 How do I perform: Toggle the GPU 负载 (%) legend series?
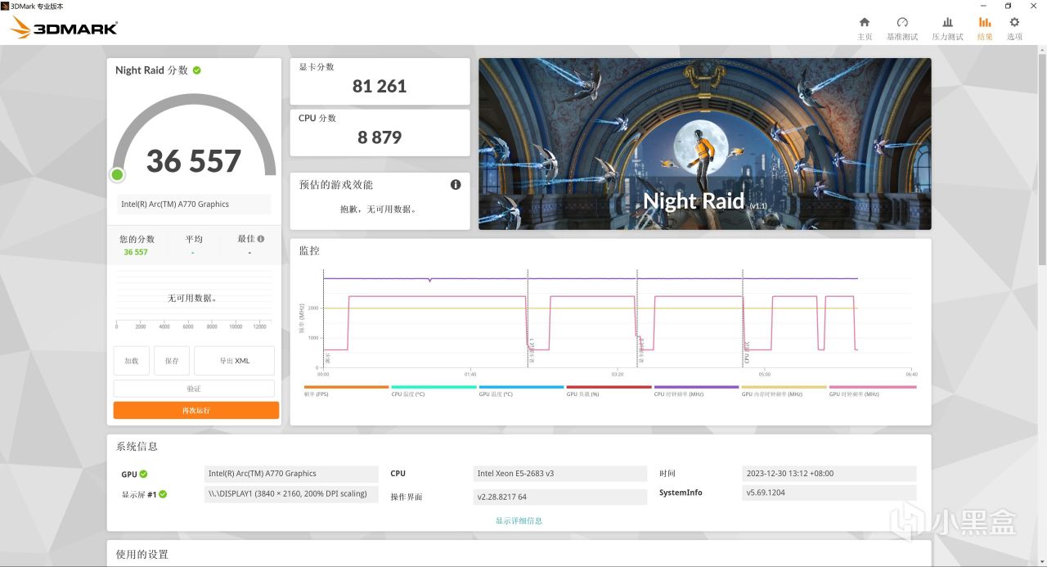[x=609, y=391]
